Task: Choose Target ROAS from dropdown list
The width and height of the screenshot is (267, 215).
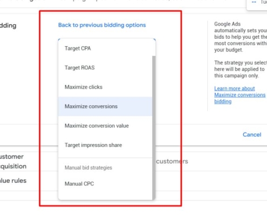Action: [x=105, y=68]
